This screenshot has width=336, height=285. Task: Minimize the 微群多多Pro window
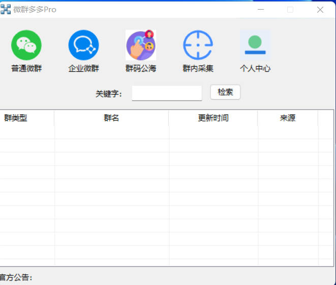(x=261, y=9)
